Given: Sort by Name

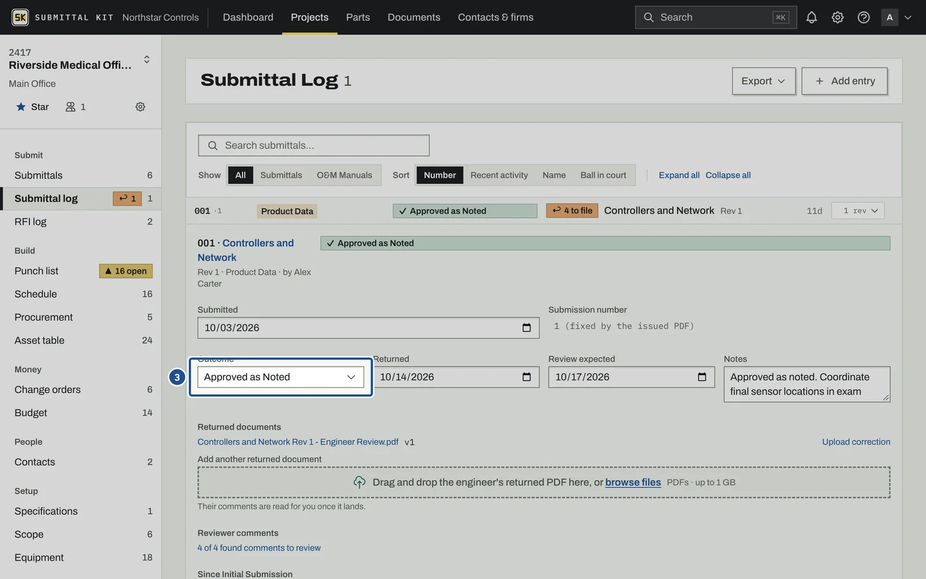Looking at the screenshot, I should (554, 175).
